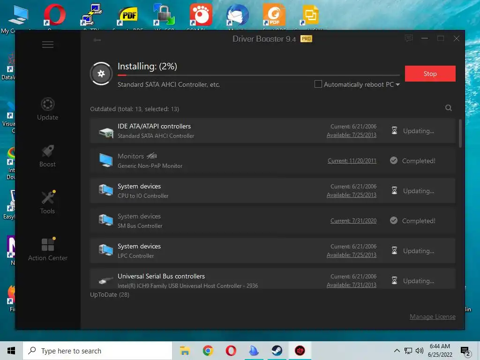
Task: Click Driver Booster taskbar icon
Action: pyautogui.click(x=300, y=351)
